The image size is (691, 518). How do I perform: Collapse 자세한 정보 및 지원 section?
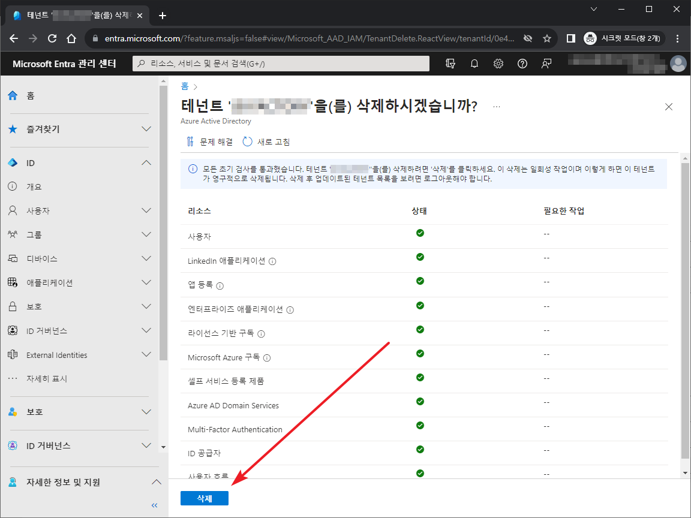tap(157, 482)
